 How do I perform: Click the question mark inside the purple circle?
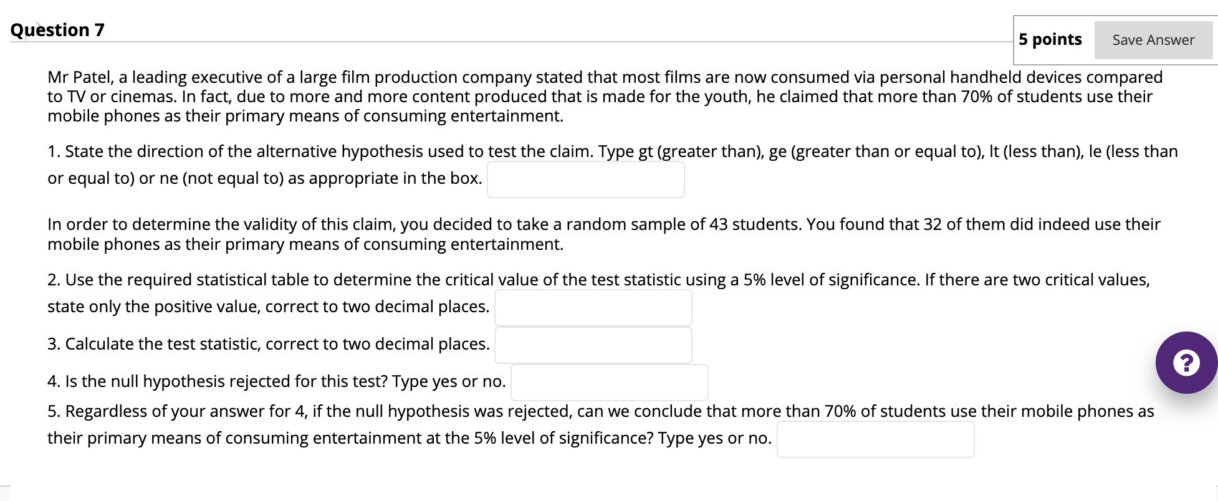(x=1185, y=363)
